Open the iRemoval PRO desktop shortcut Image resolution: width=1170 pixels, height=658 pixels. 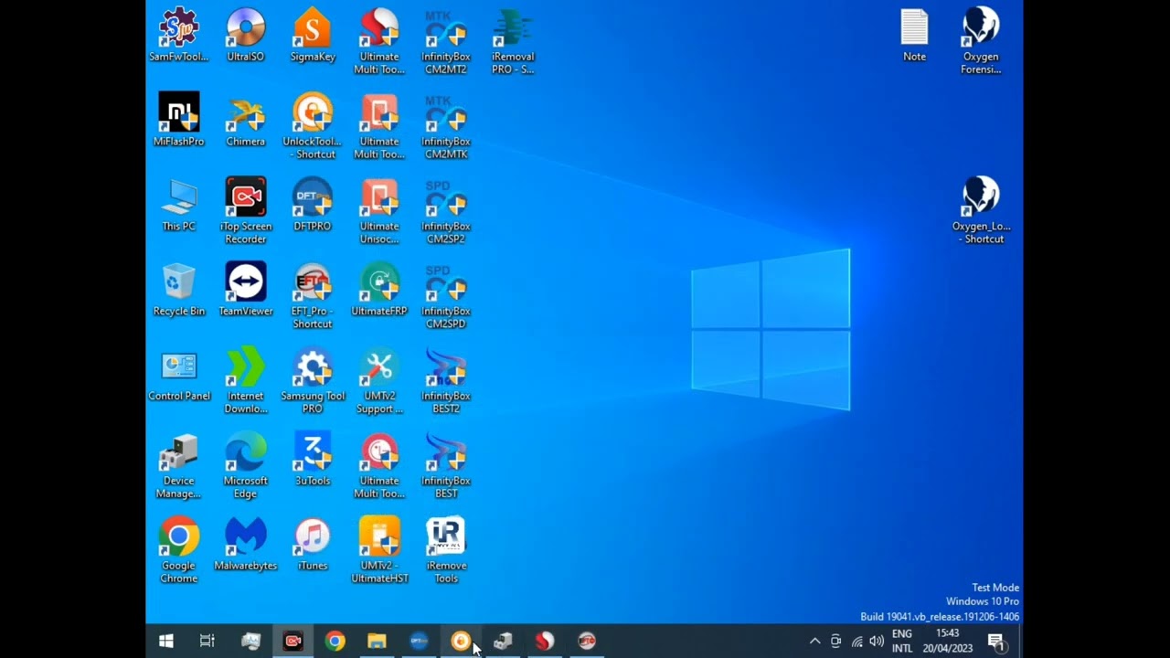(x=513, y=41)
